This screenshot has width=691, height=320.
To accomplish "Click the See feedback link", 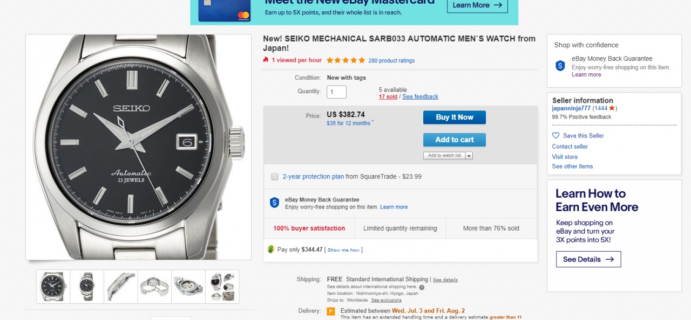I will (420, 97).
